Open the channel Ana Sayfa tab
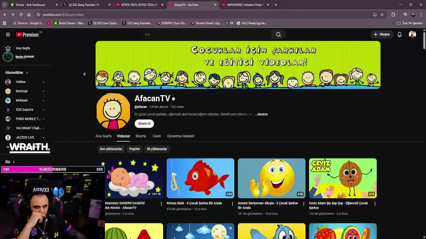The image size is (426, 239). click(104, 136)
